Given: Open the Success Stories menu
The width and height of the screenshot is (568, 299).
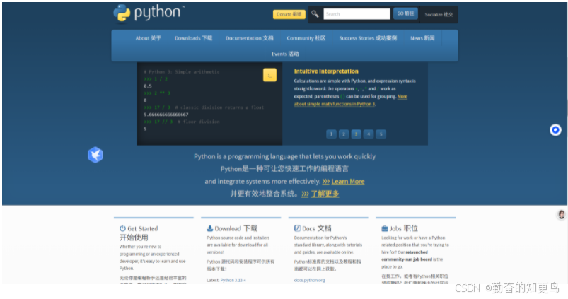Looking at the screenshot, I should click(368, 38).
